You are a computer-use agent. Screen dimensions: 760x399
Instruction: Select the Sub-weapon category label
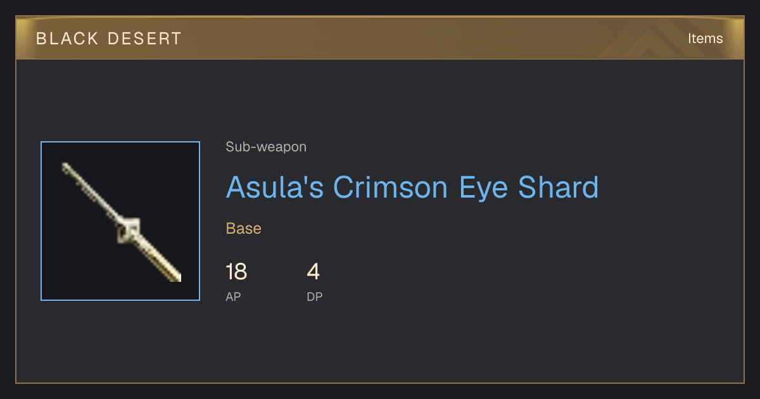[x=266, y=147]
